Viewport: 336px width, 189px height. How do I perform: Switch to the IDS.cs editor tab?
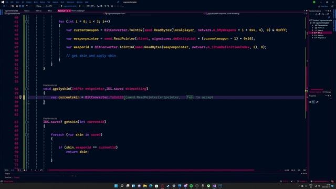50,10
